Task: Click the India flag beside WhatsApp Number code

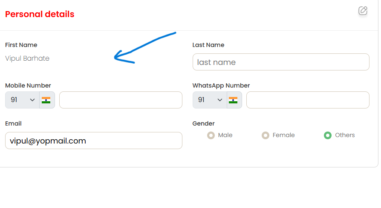Action: point(233,100)
